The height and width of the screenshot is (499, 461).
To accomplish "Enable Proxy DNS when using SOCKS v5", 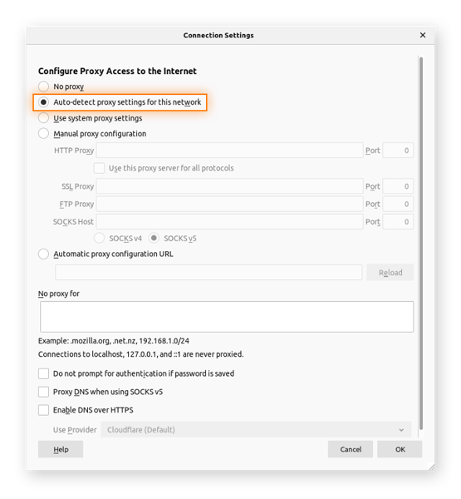I will [43, 392].
